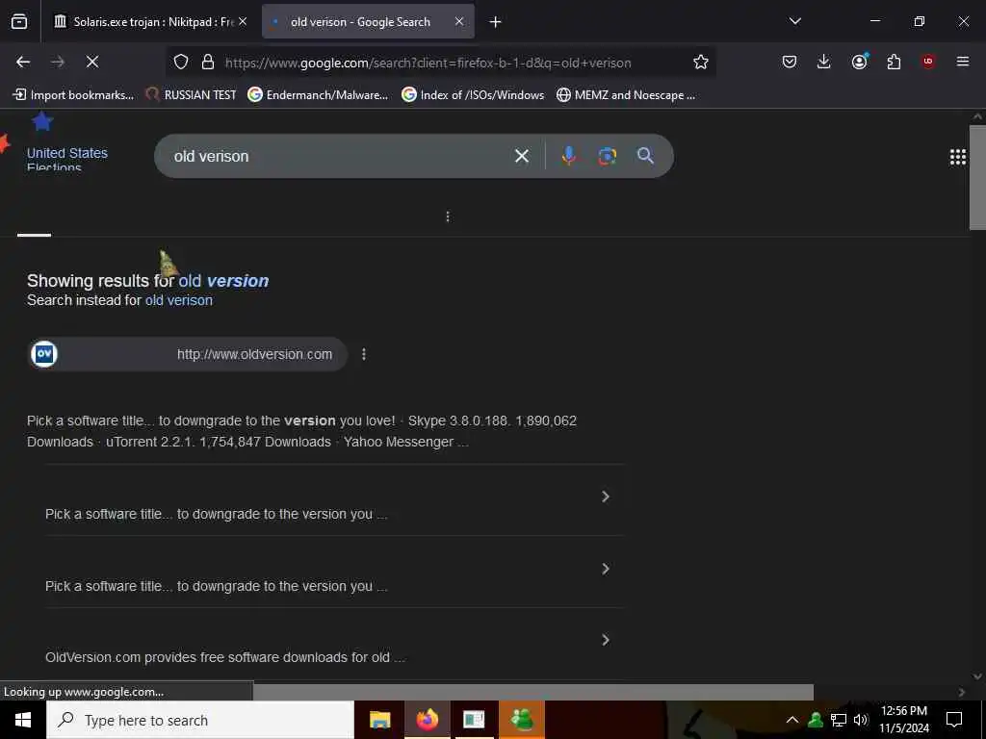
Task: Open the RUSSIAN TEST bookmark
Action: 192,95
